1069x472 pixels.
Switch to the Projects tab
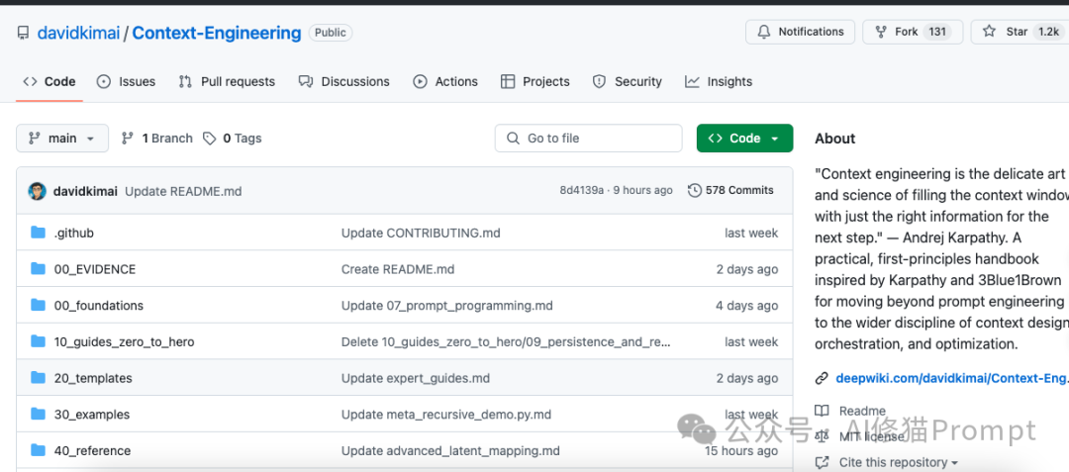[x=535, y=82]
